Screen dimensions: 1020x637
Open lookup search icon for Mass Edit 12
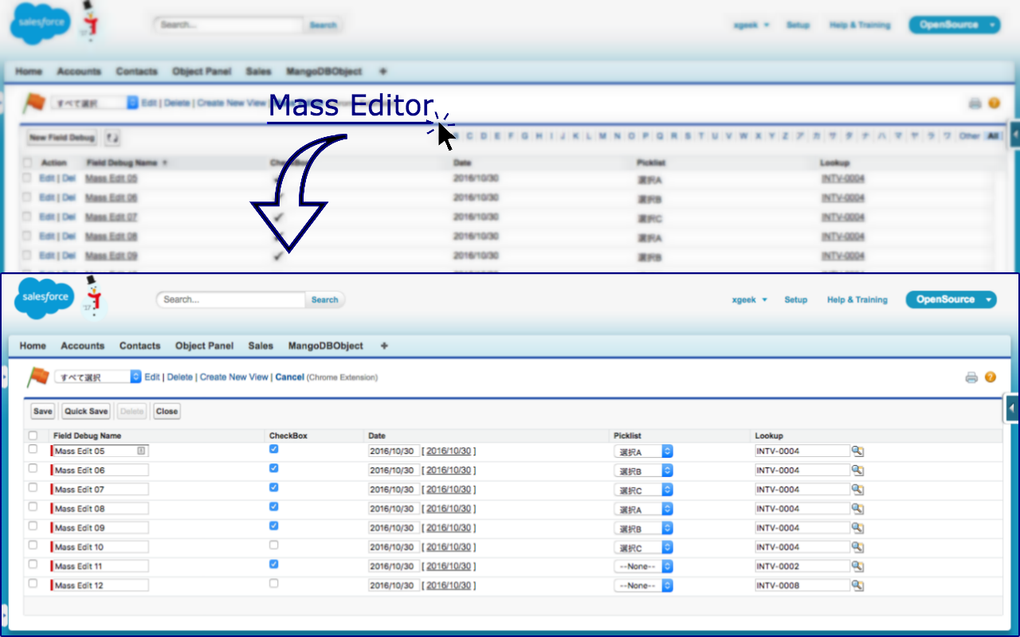pyautogui.click(x=857, y=585)
